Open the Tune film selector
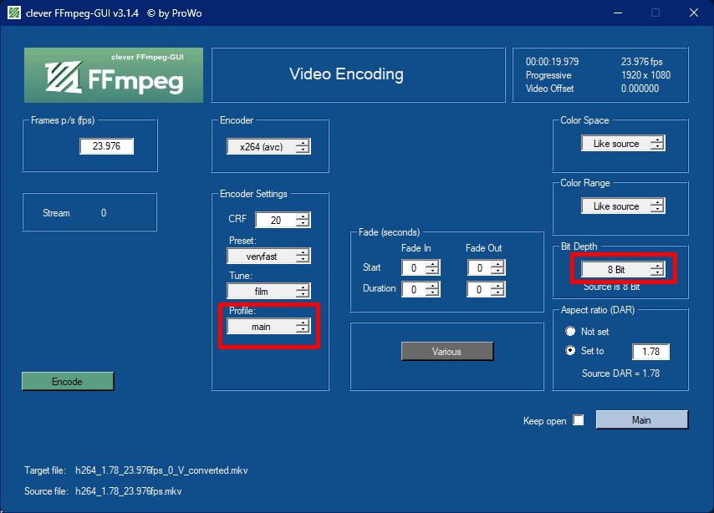This screenshot has width=714, height=513. (x=268, y=291)
